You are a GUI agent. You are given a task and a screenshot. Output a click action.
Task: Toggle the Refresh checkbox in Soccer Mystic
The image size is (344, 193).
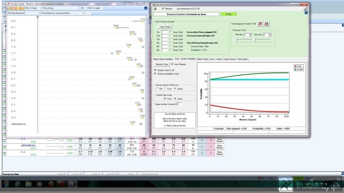[163, 9]
